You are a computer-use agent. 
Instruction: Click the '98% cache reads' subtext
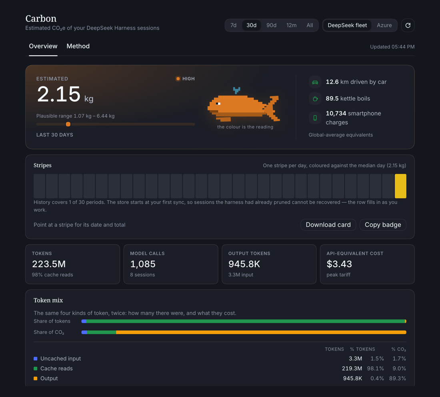coord(52,275)
